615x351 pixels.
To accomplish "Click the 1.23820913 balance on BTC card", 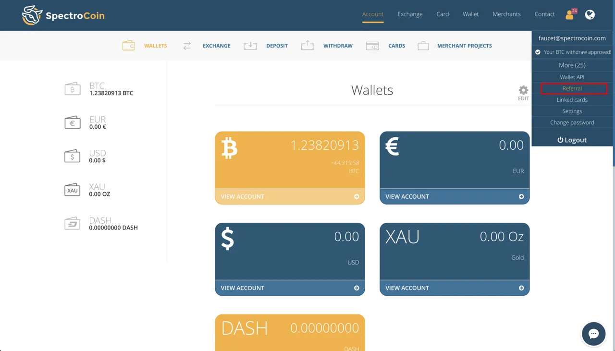I will coord(324,145).
